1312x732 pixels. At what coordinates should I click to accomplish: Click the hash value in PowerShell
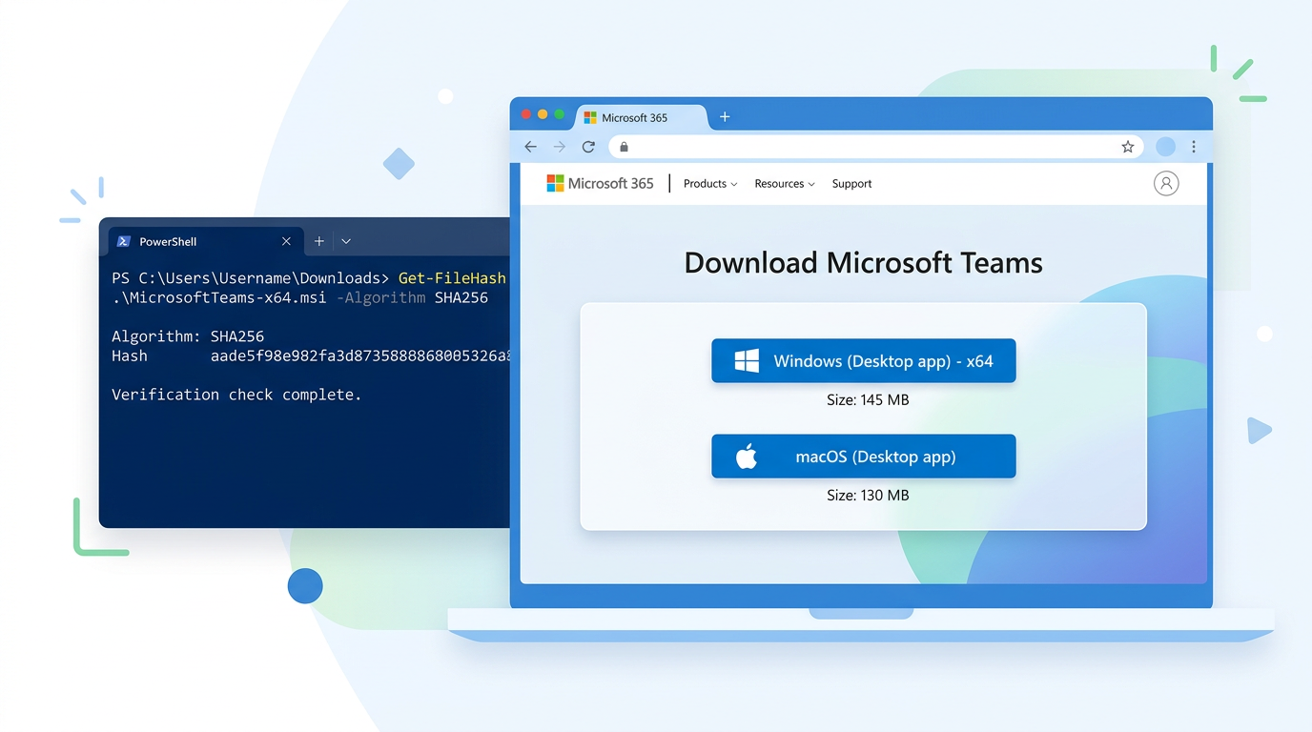tap(359, 356)
